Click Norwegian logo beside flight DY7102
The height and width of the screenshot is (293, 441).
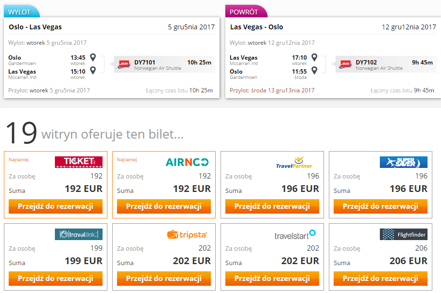tap(346, 64)
